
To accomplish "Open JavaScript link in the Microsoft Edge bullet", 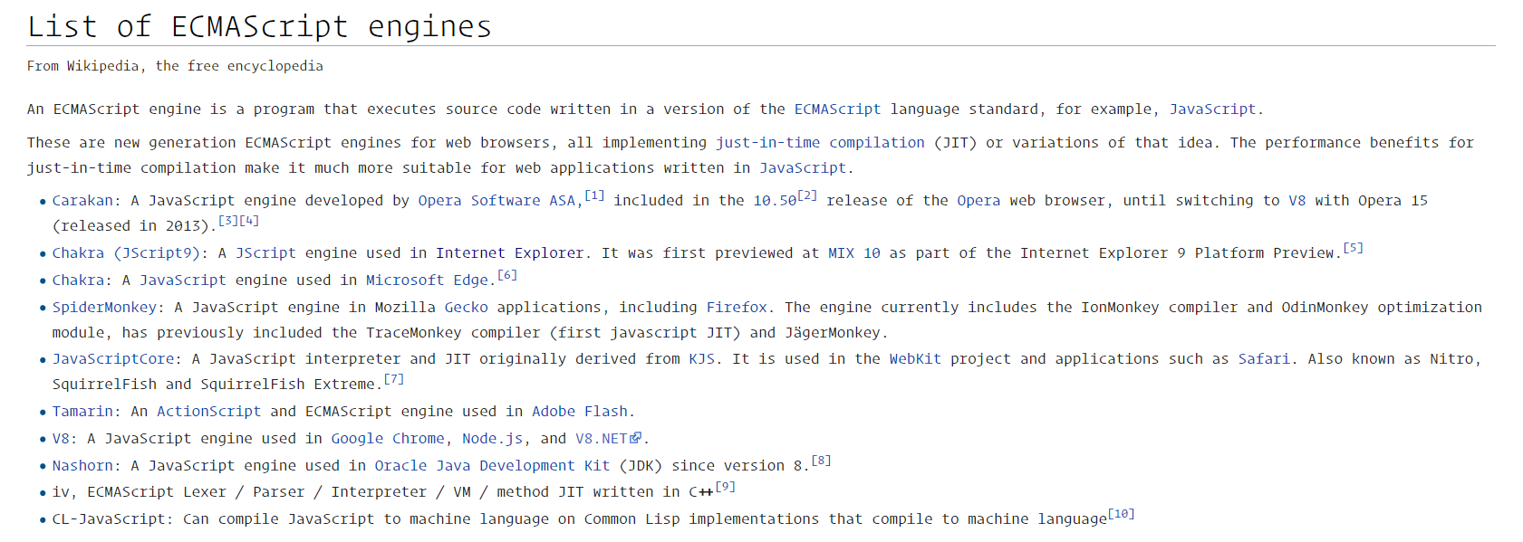I will (x=183, y=281).
